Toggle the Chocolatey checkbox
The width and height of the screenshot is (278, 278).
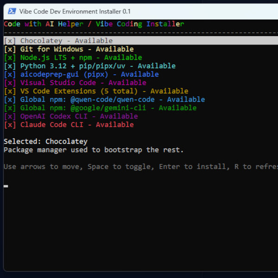click(x=10, y=41)
